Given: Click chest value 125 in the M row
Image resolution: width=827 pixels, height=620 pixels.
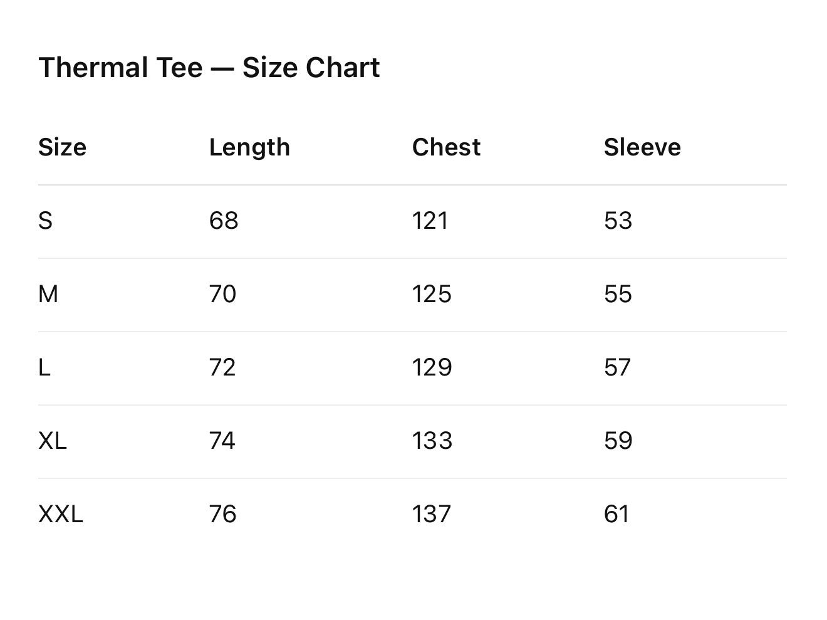Looking at the screenshot, I should (432, 294).
